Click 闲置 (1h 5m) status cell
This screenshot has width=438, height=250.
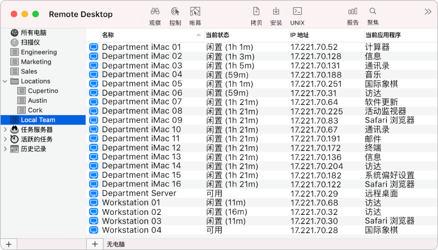pyautogui.click(x=230, y=66)
